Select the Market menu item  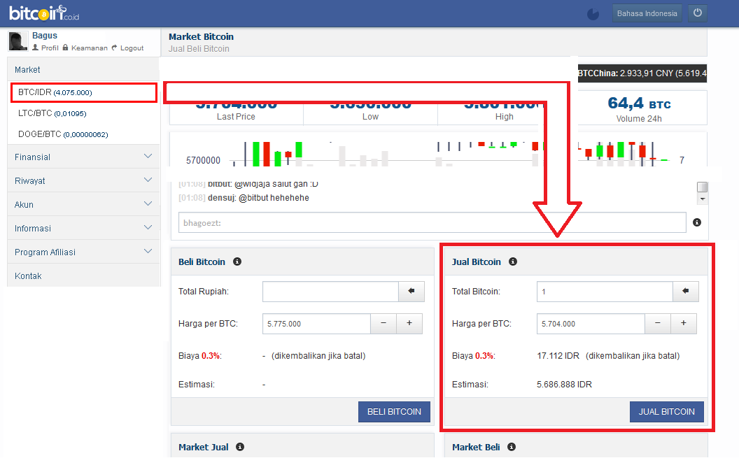84,70
